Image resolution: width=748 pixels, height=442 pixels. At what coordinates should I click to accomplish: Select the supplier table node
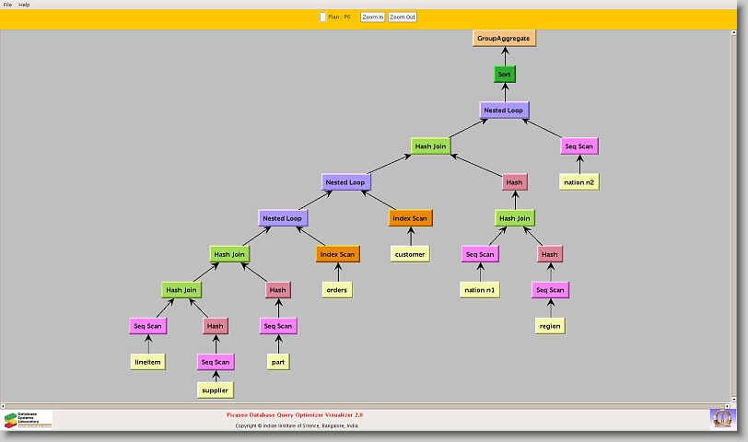pos(216,390)
